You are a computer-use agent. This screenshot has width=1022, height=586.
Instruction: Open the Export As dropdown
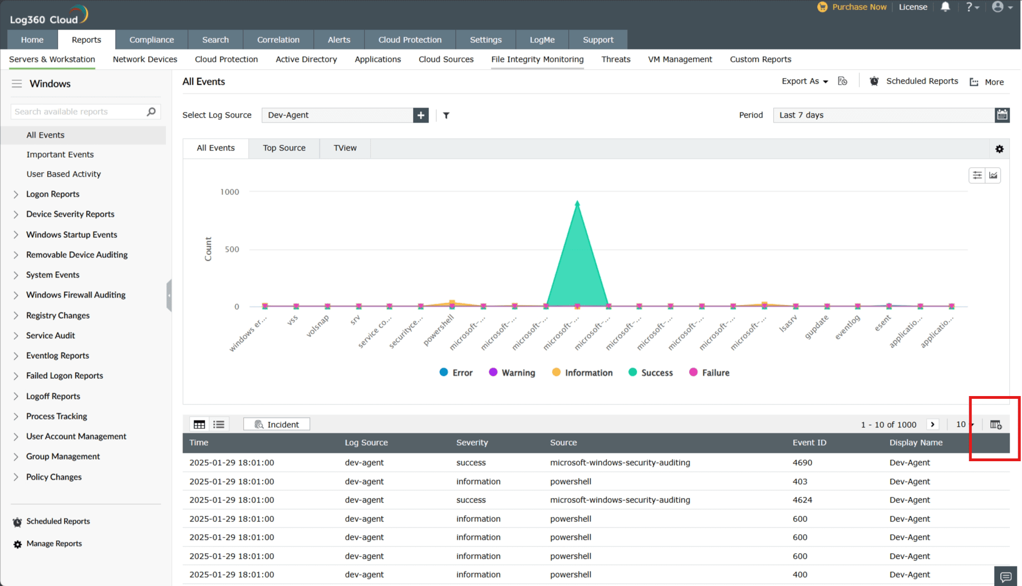coord(804,81)
